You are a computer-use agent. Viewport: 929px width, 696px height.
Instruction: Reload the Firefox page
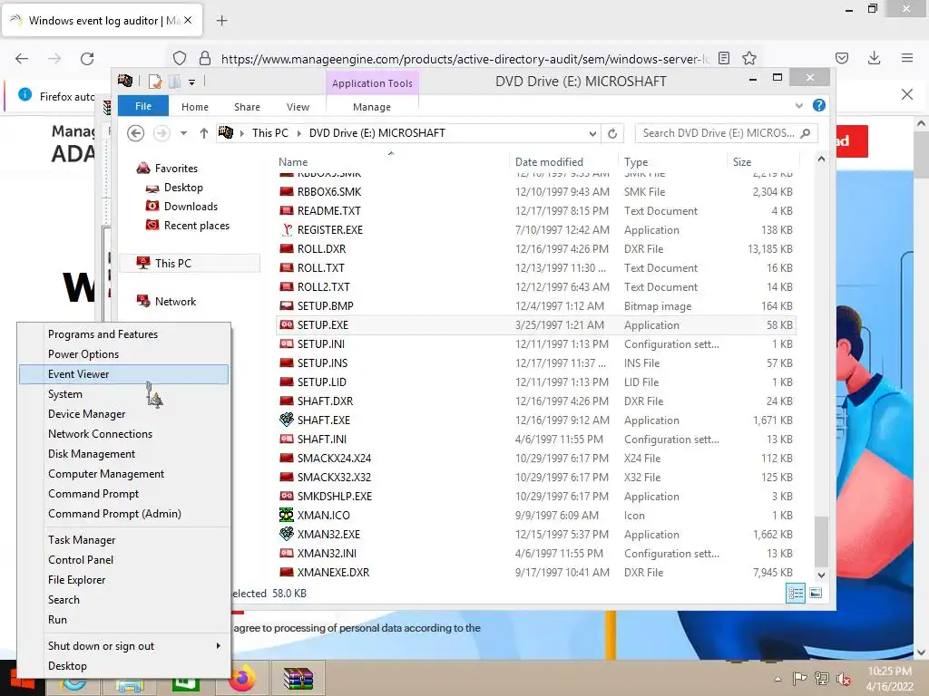[x=87, y=59]
